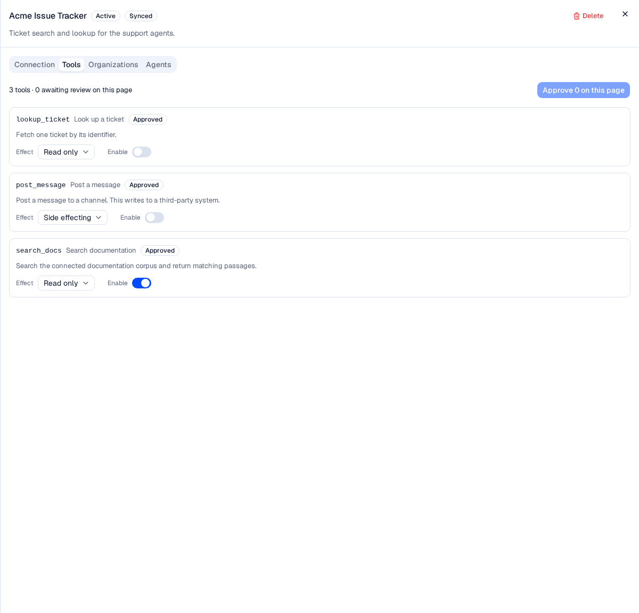Disable the search_docs Enable switch
This screenshot has height=613, width=639.
point(142,283)
